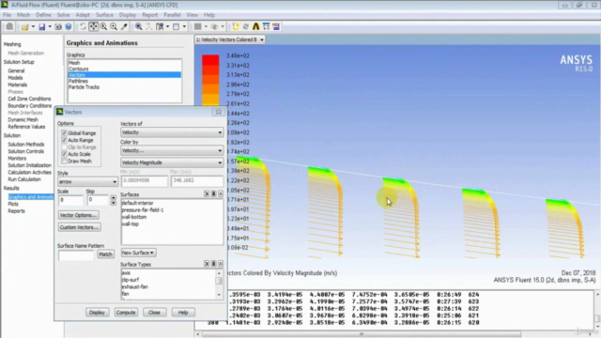Image resolution: width=601 pixels, height=338 pixels.
Task: Open Boundary Conditions in navigation tree
Action: [30, 106]
